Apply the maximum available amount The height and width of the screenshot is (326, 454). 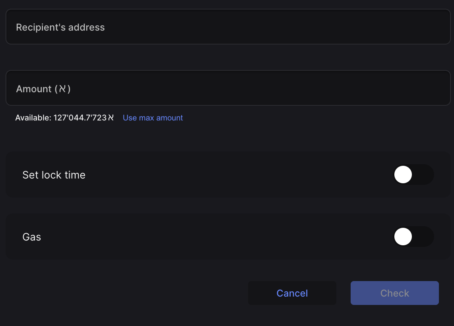[153, 118]
